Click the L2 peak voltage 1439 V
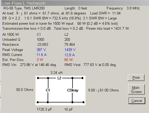Image resolution: width=149 pixels, height=113 pixels. coord(70,50)
